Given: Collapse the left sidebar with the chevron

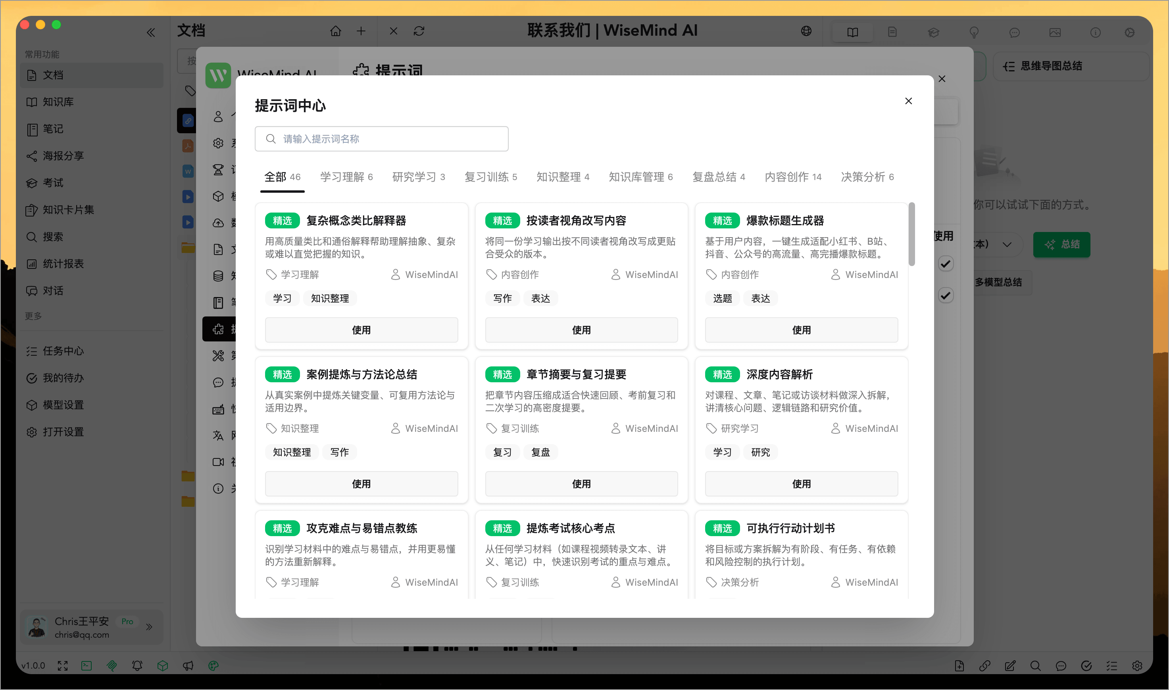Looking at the screenshot, I should (x=151, y=32).
